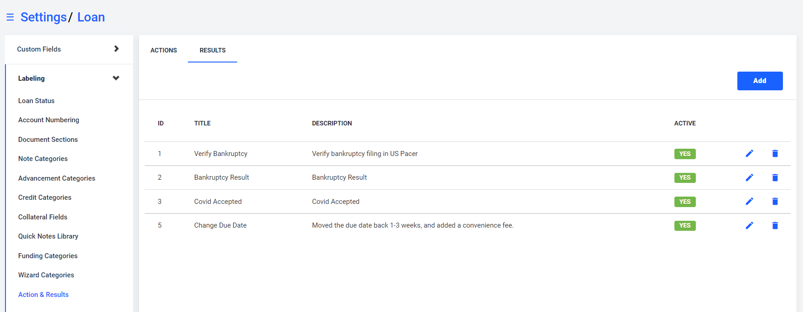803x312 pixels.
Task: Click the YES badge for Covid Accepted
Action: click(685, 202)
